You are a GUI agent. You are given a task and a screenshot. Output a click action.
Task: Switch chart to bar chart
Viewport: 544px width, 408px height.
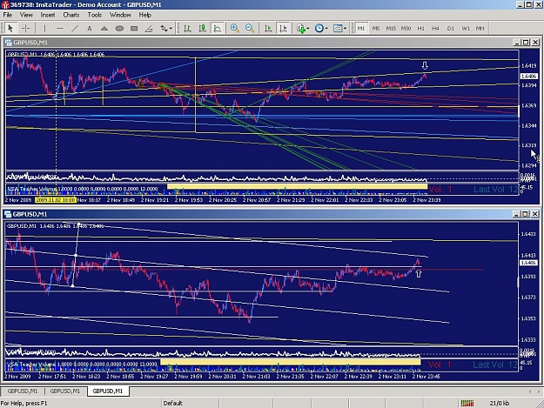pyautogui.click(x=187, y=28)
